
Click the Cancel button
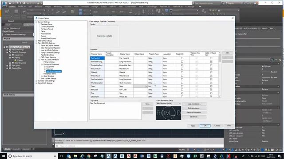pos(217,125)
